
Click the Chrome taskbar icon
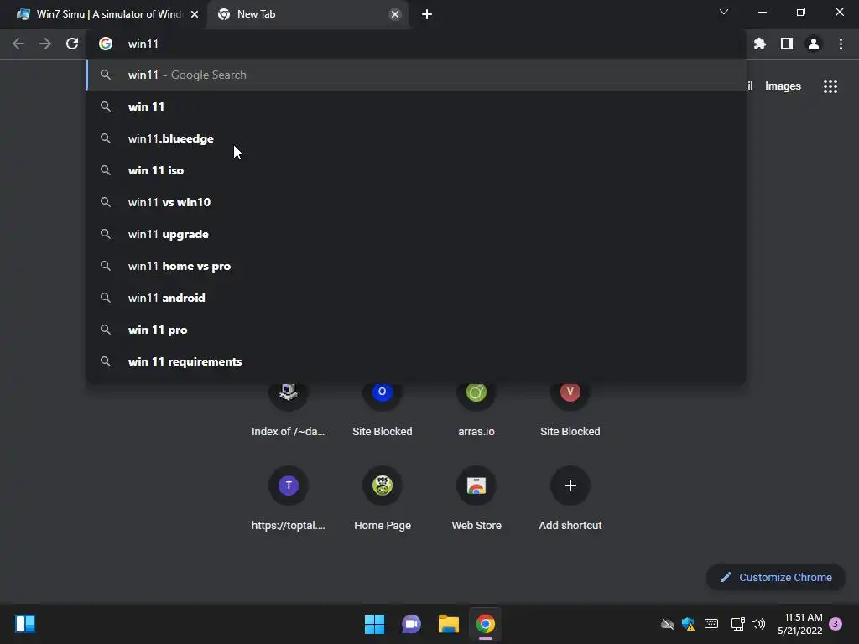(x=486, y=624)
